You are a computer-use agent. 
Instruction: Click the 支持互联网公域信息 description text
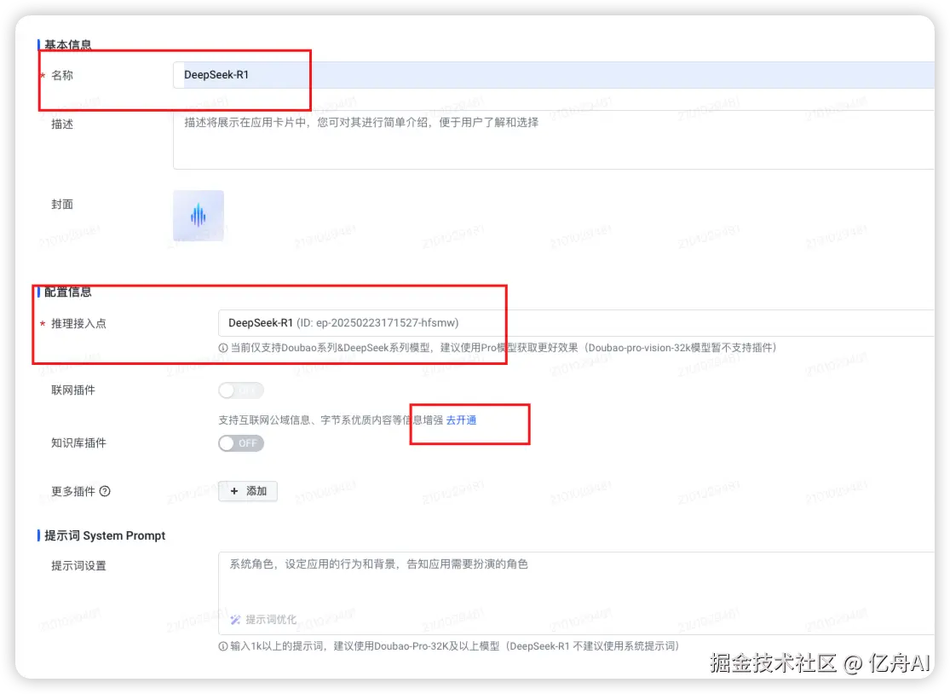(331, 420)
